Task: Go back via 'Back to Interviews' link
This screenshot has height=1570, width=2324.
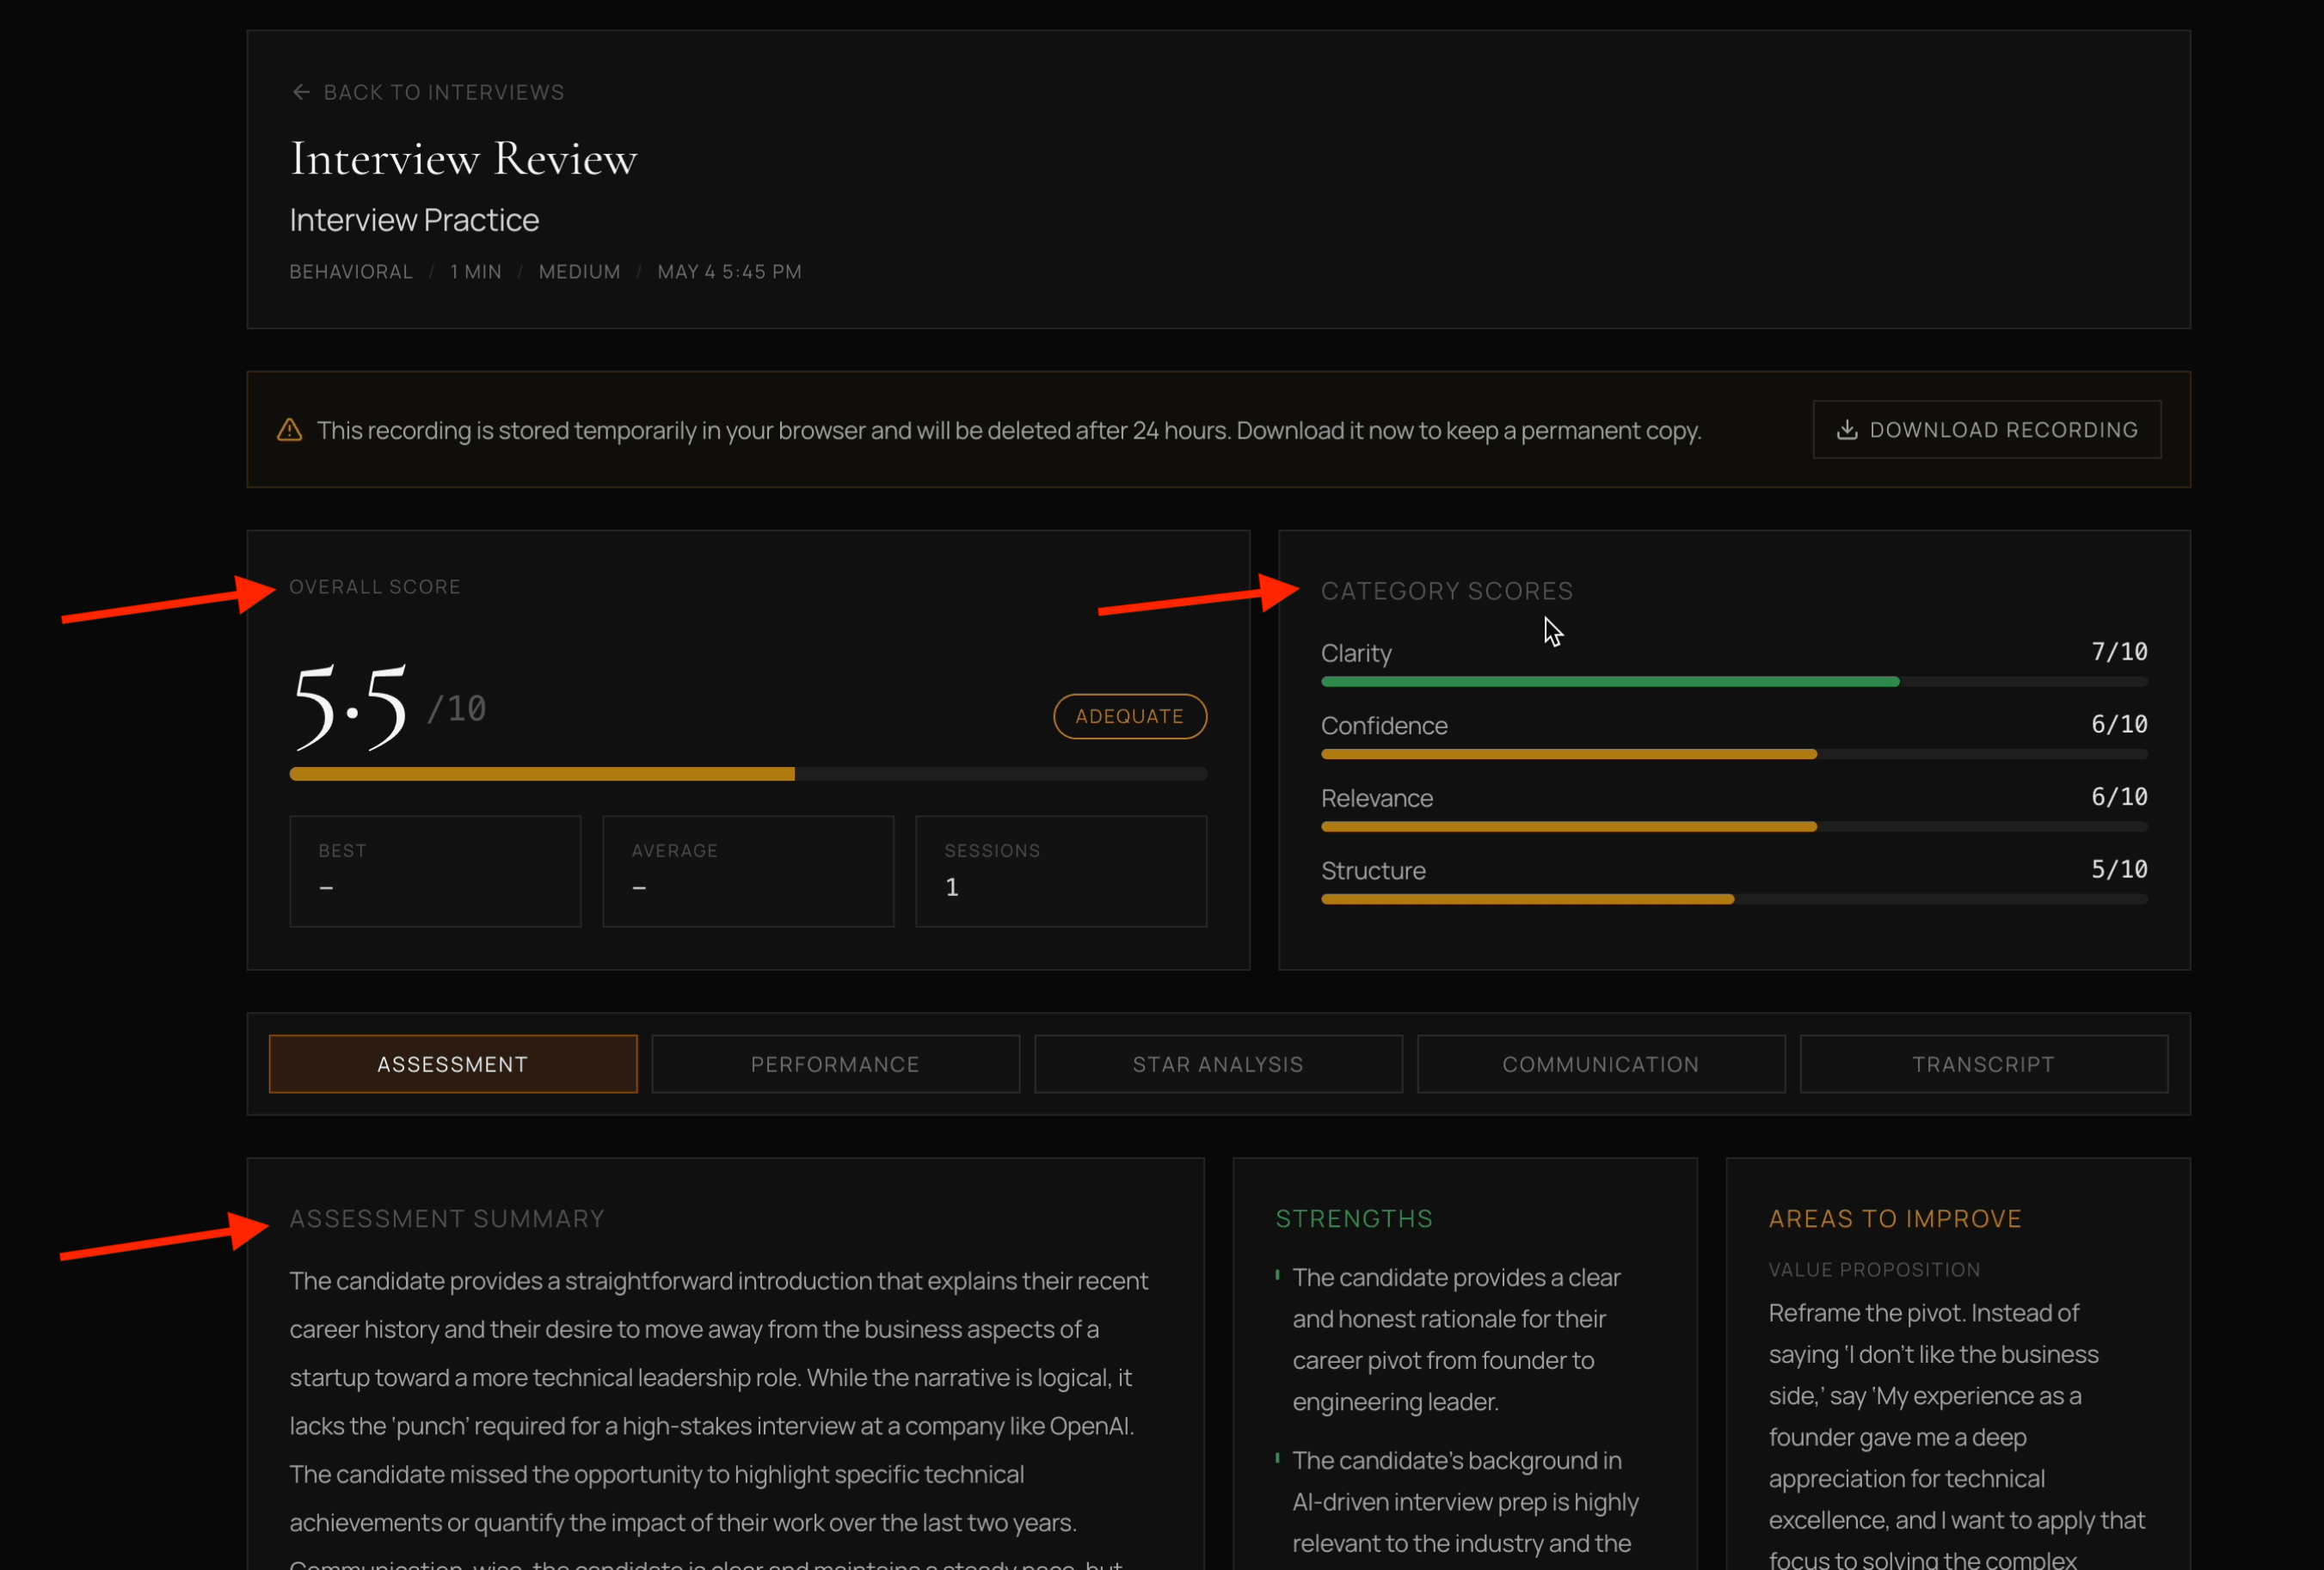Action: point(443,92)
